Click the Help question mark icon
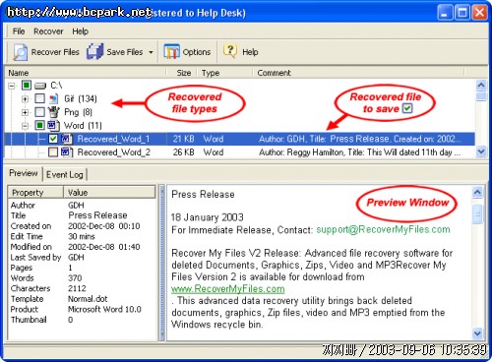492x362 pixels. click(230, 51)
